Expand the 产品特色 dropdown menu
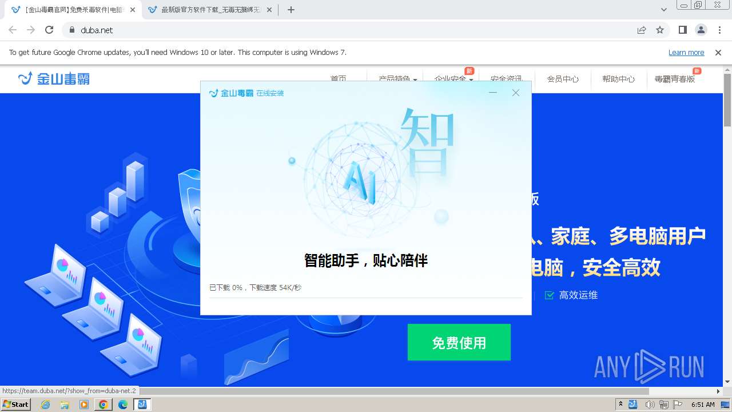 [397, 79]
